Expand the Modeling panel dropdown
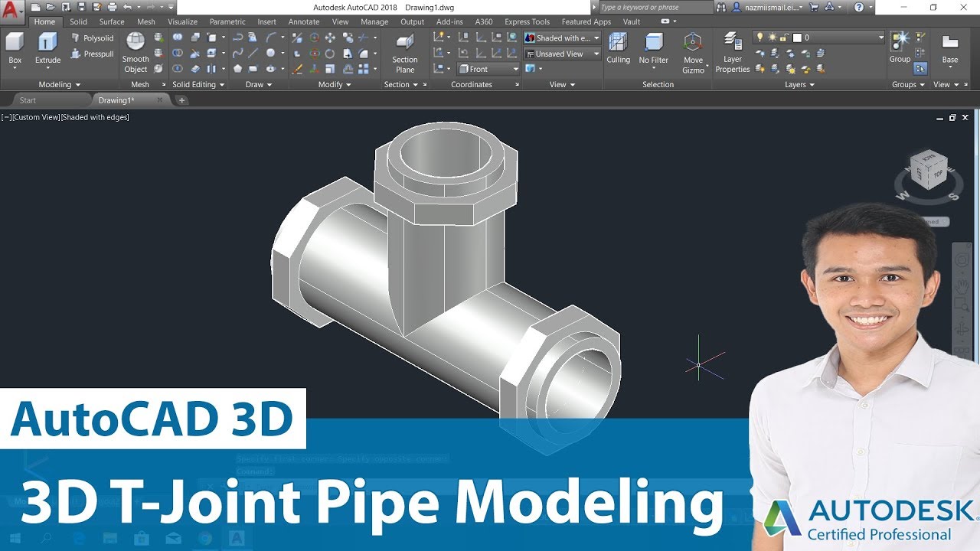This screenshot has width=980, height=551. click(60, 84)
